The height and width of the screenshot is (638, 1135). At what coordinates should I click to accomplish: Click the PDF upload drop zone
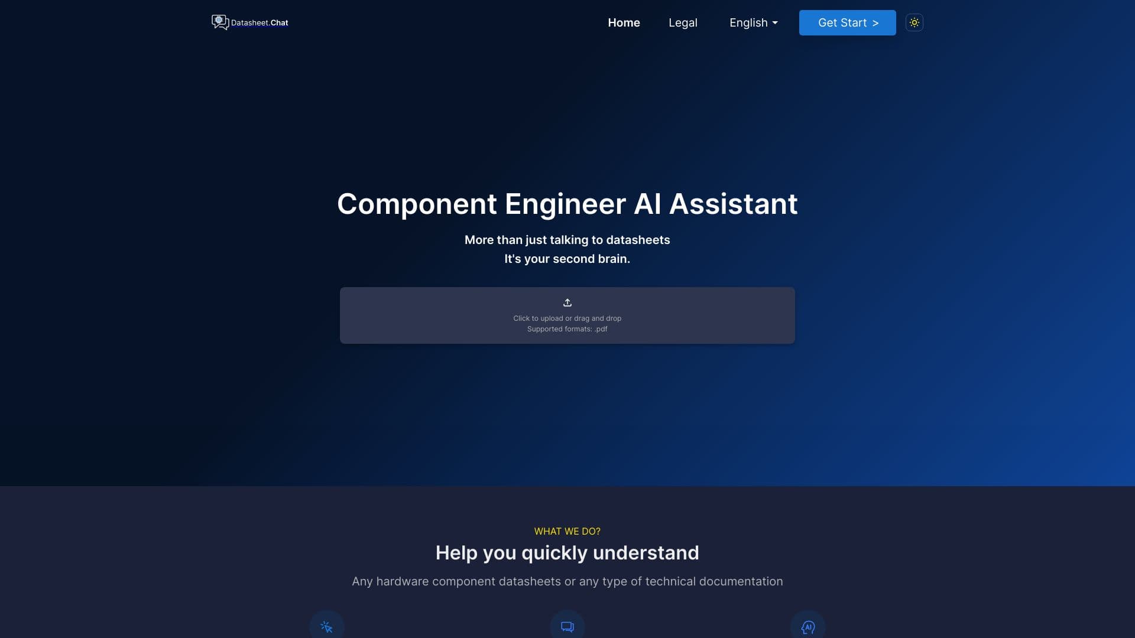click(567, 315)
